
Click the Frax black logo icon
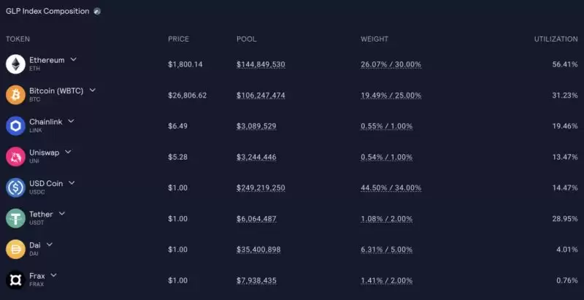(15, 280)
